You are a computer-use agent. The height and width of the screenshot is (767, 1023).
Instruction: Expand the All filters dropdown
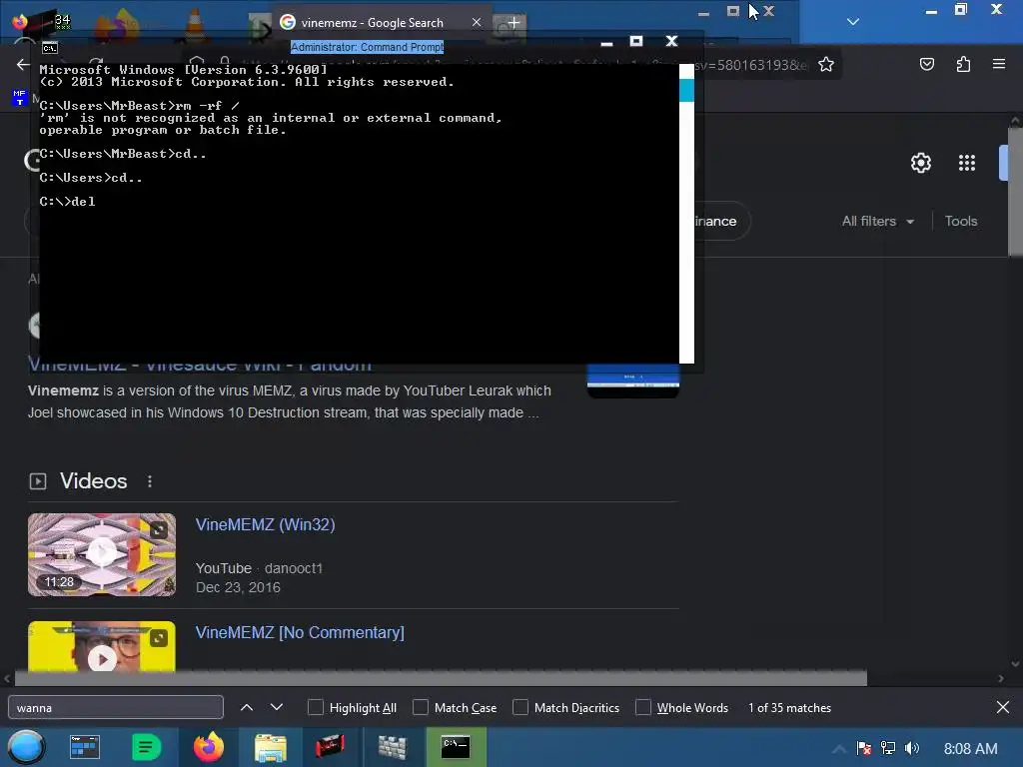point(877,221)
